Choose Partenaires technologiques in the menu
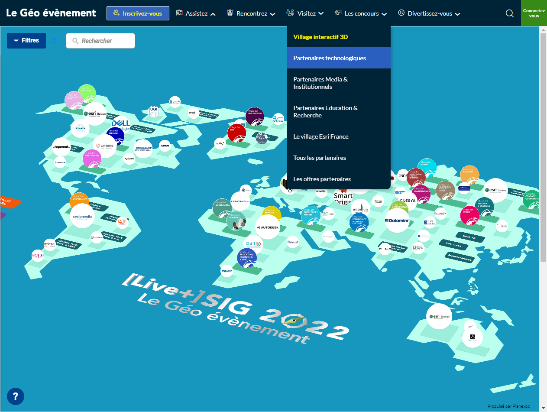This screenshot has width=547, height=412. 339,58
